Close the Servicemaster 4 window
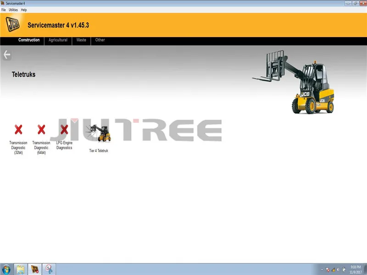367x275 pixels. (363, 3)
